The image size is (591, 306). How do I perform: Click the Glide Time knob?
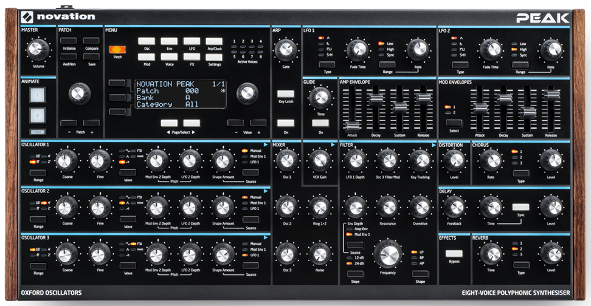tap(320, 98)
